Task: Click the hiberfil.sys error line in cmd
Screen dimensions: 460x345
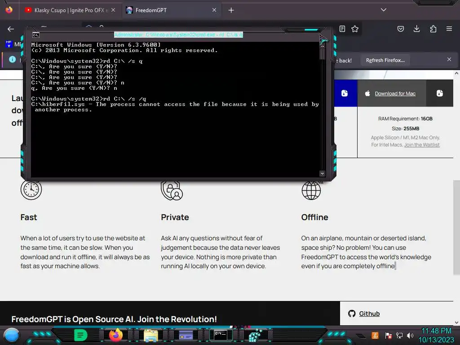Action: [x=175, y=107]
